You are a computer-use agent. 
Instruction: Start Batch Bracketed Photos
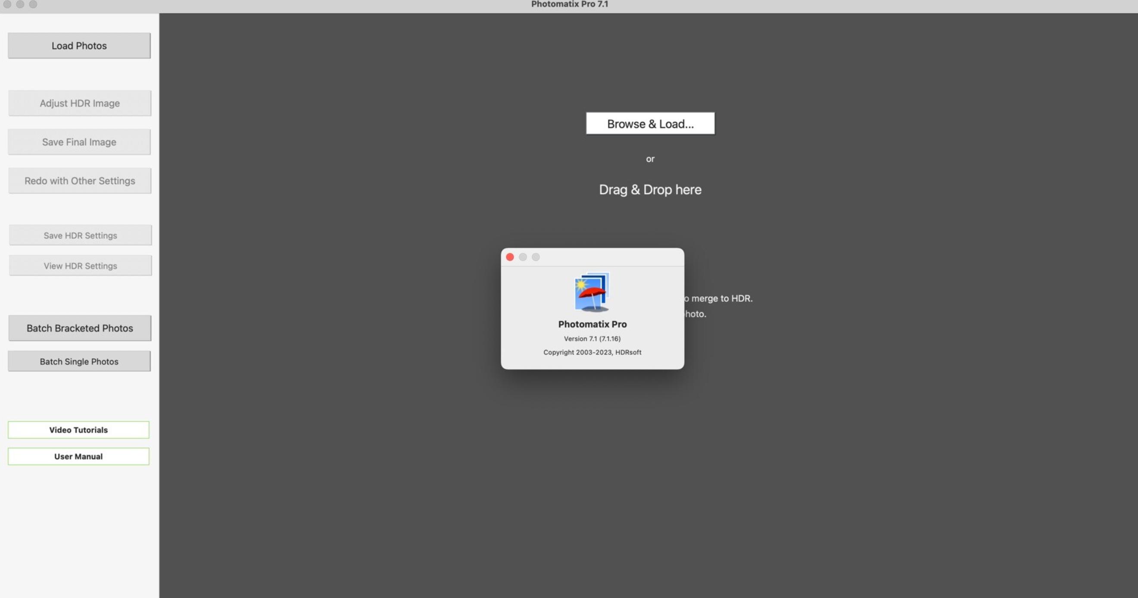coord(80,328)
